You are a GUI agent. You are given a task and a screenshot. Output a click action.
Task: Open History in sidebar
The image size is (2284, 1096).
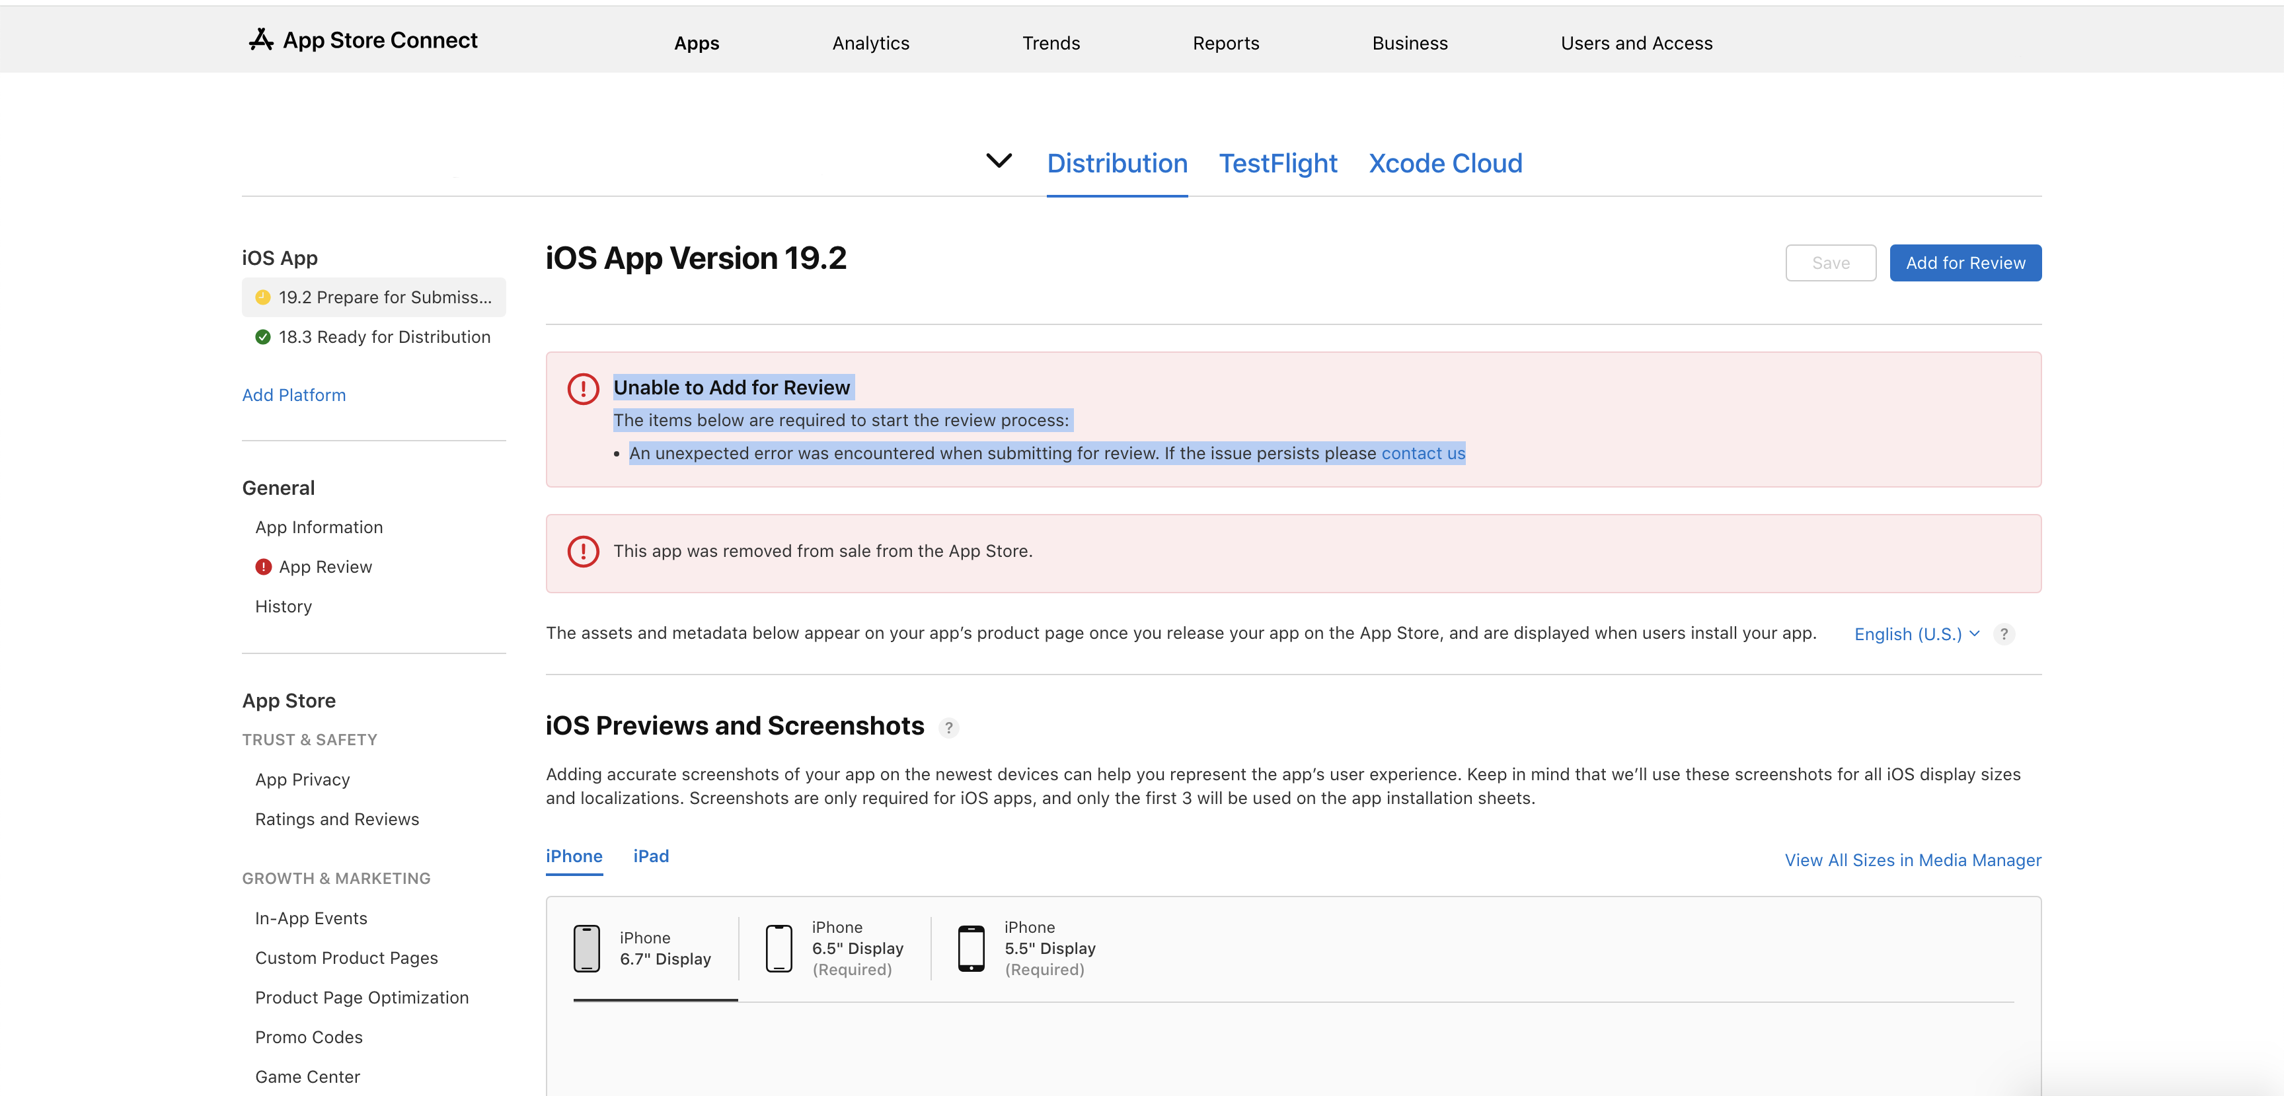click(x=284, y=607)
